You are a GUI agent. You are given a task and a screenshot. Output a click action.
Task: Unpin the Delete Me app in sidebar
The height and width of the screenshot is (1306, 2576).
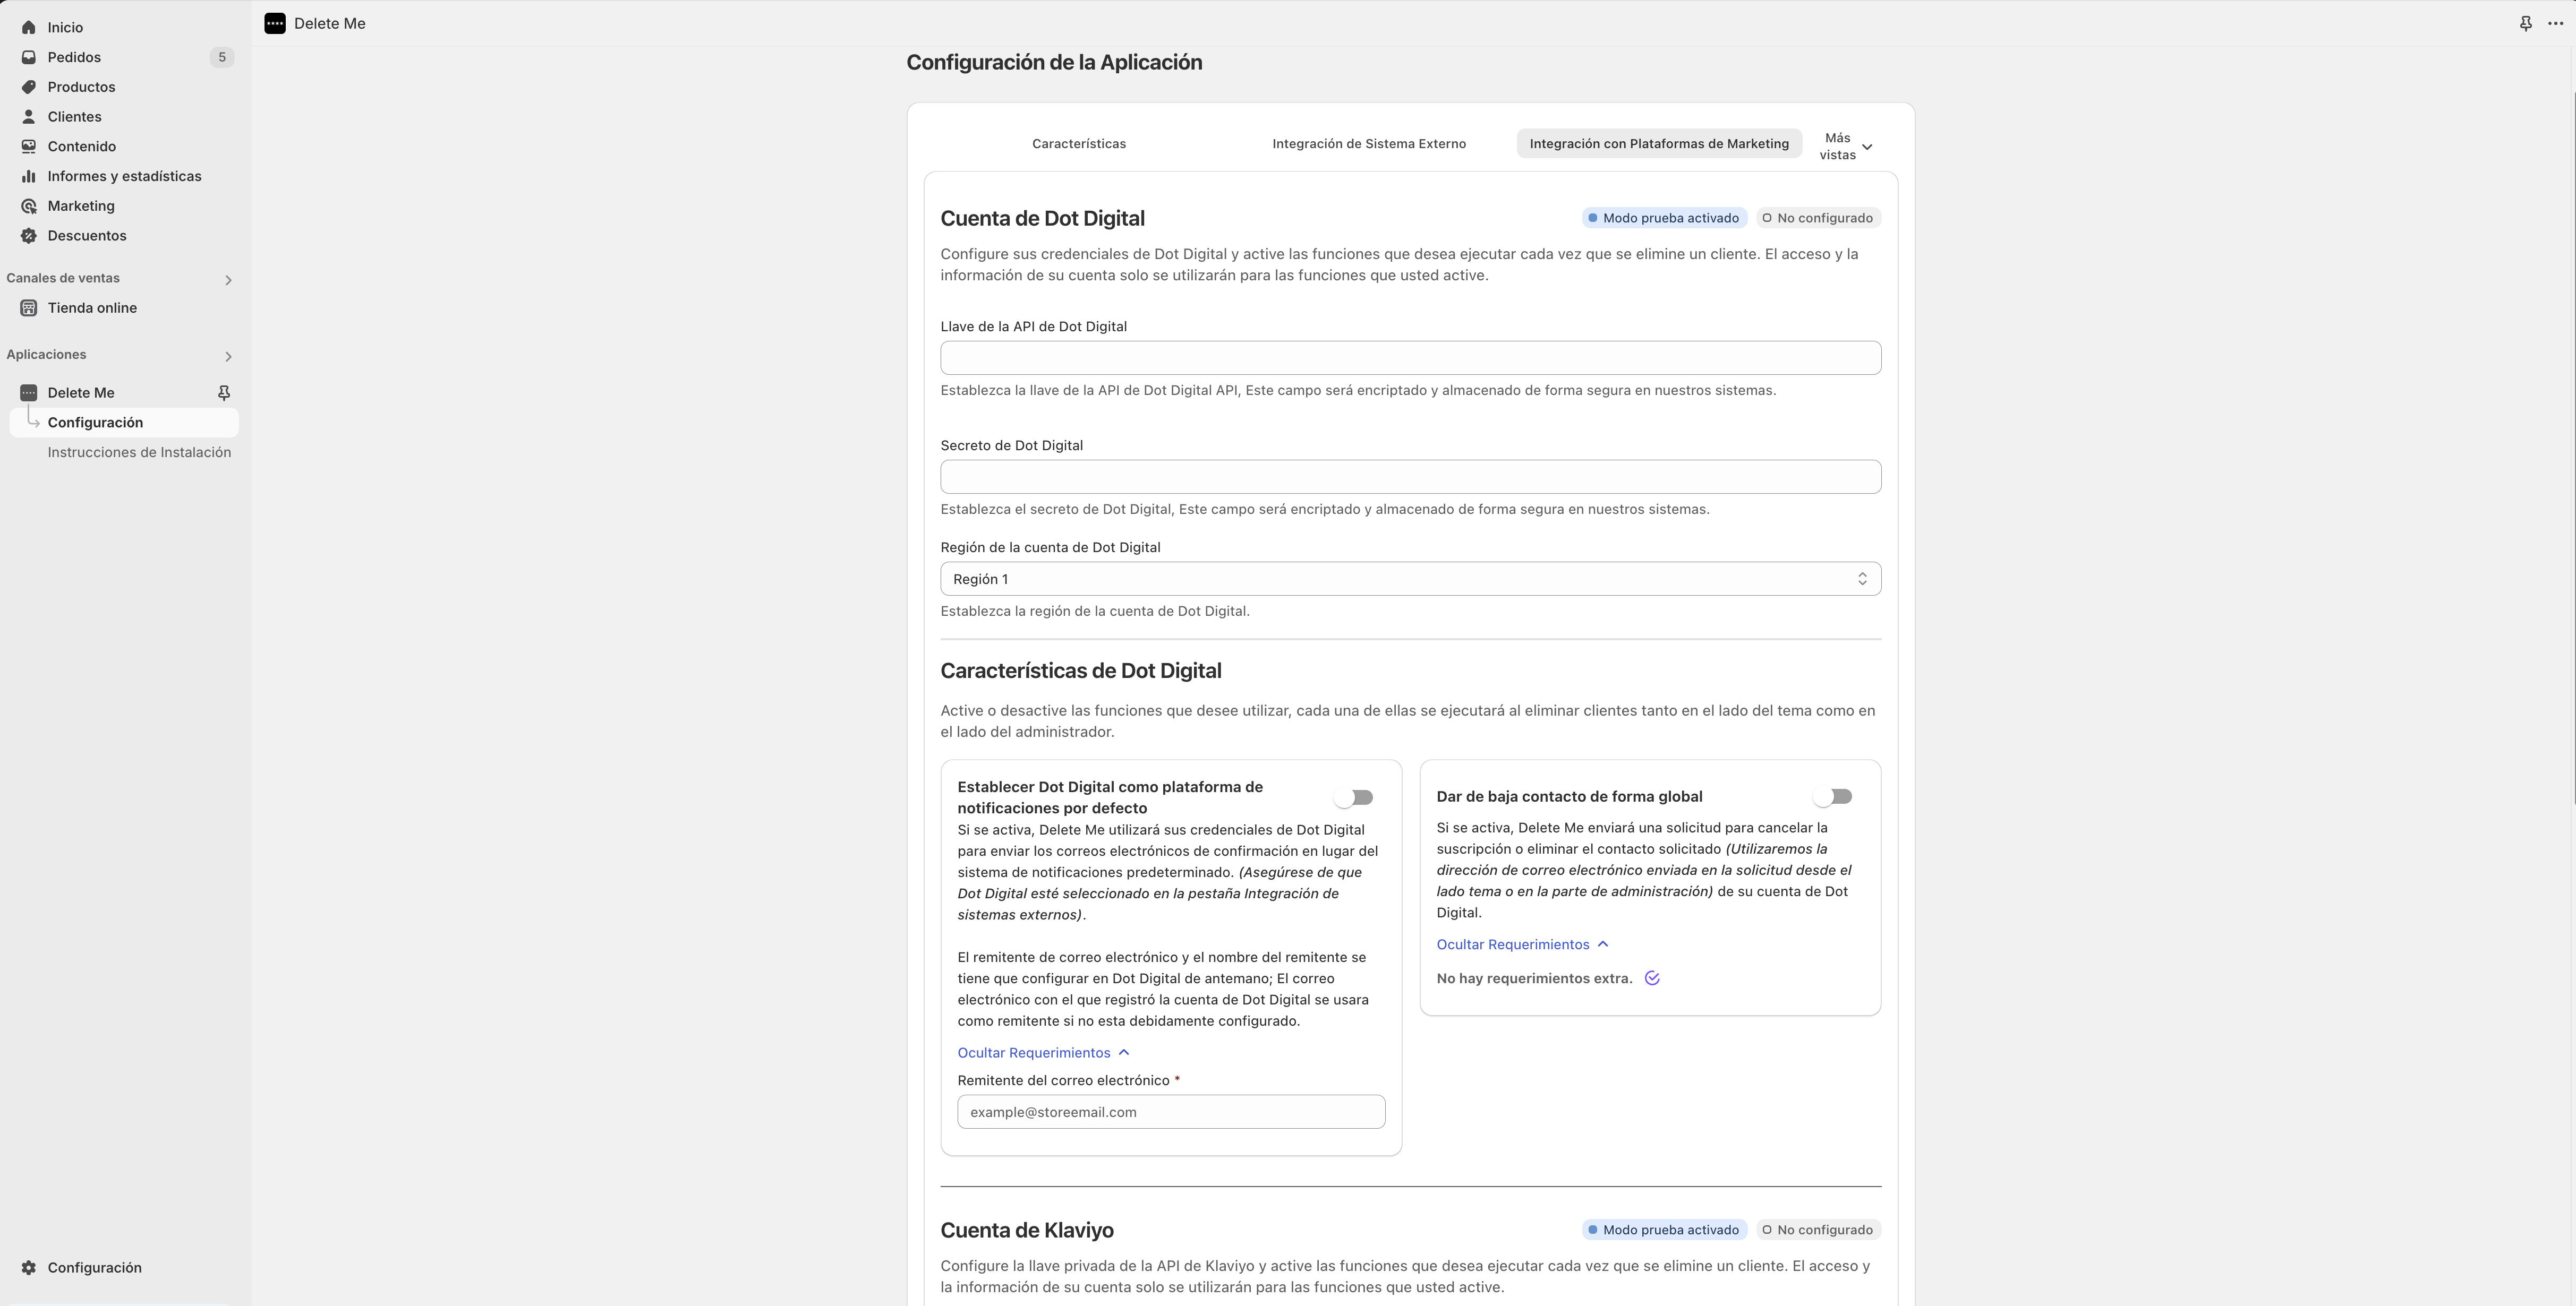pos(224,393)
